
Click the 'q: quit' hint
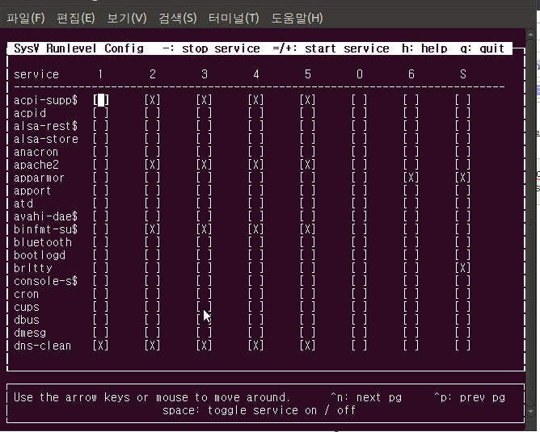point(482,48)
